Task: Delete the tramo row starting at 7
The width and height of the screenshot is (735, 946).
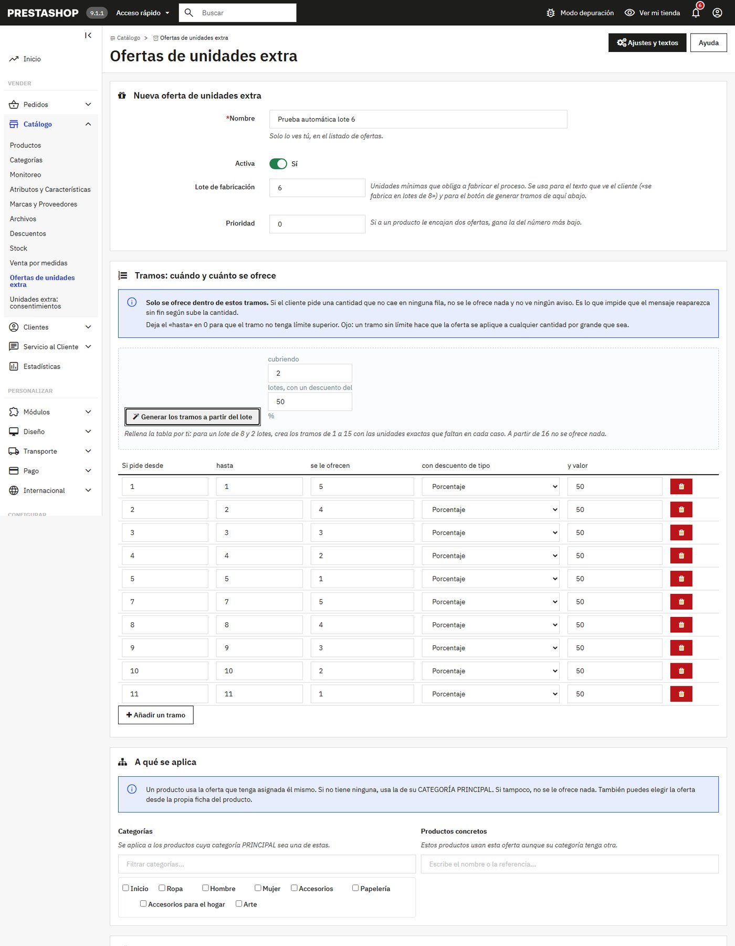Action: tap(681, 602)
